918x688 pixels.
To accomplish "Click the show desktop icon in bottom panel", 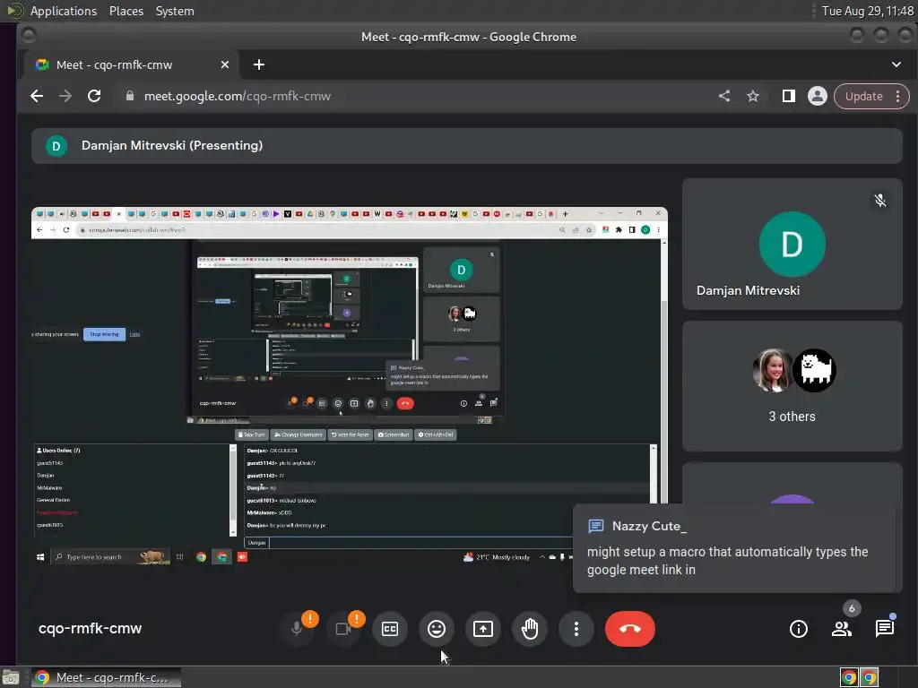I will (x=11, y=677).
